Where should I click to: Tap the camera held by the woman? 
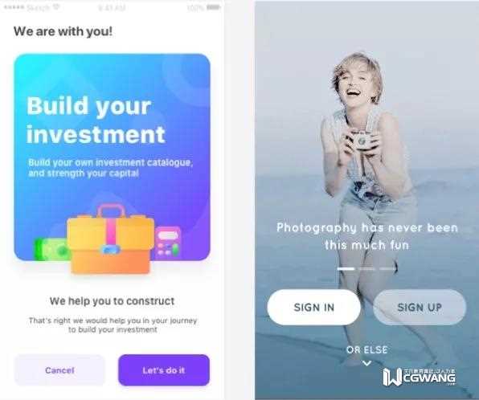coord(362,141)
